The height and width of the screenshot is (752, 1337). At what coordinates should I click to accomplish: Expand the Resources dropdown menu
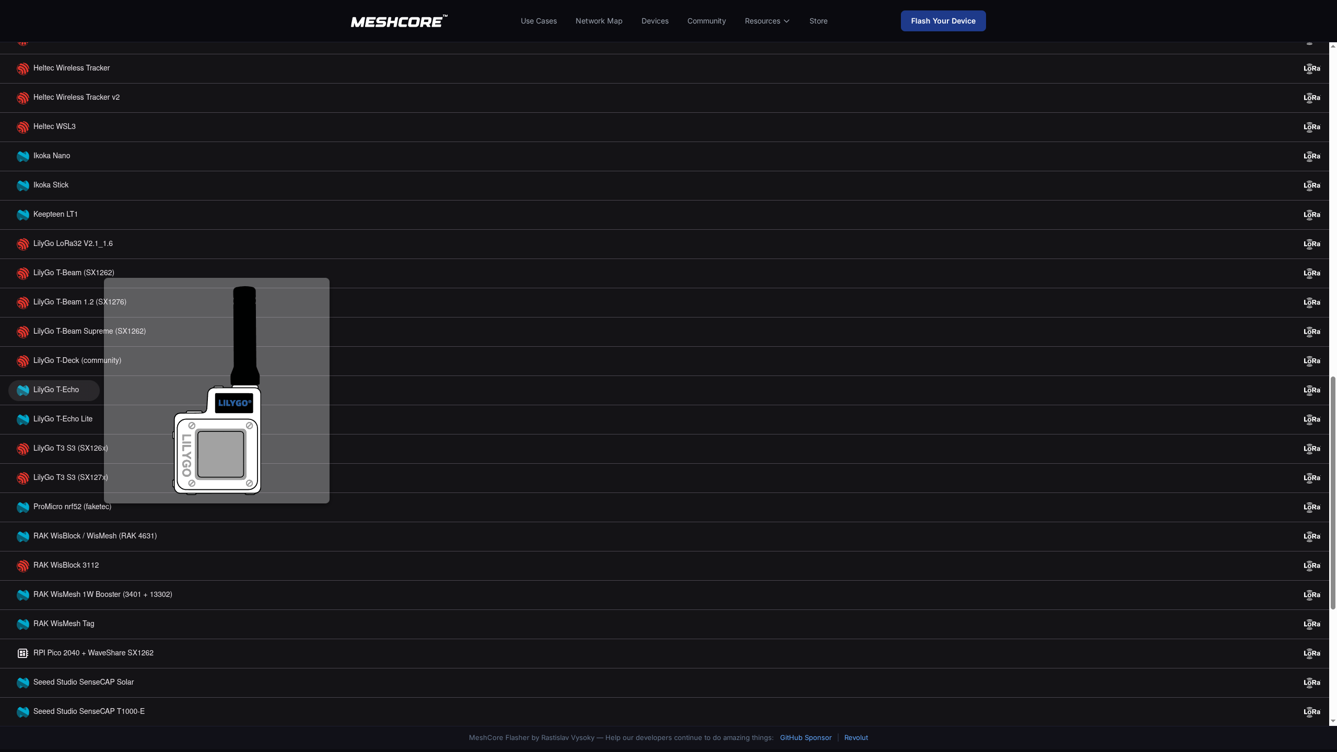coord(767,21)
